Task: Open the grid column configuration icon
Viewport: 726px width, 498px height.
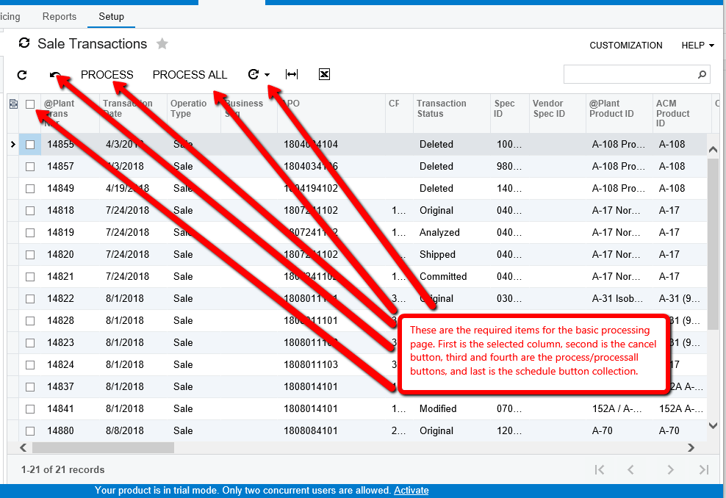Action: (13, 104)
